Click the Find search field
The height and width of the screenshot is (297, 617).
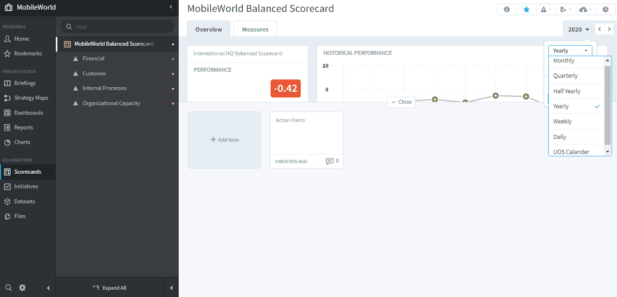pos(117,27)
